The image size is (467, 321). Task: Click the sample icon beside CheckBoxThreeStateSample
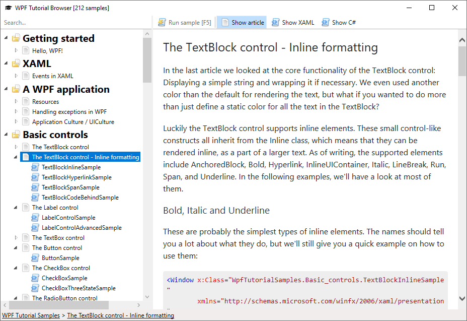tap(34, 288)
